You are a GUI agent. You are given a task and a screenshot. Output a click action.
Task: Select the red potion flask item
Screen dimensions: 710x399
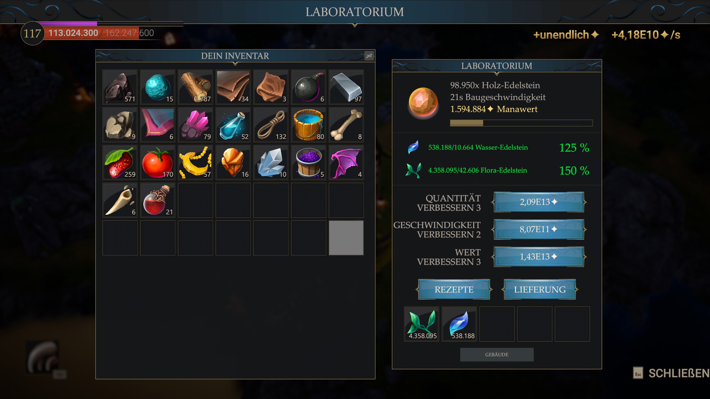(158, 200)
